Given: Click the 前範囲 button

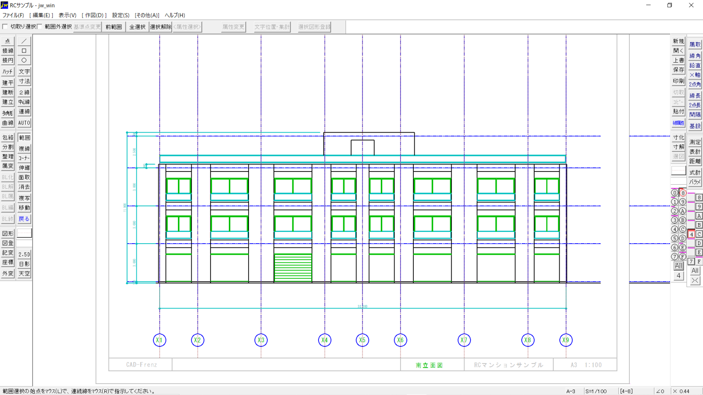Looking at the screenshot, I should [114, 27].
